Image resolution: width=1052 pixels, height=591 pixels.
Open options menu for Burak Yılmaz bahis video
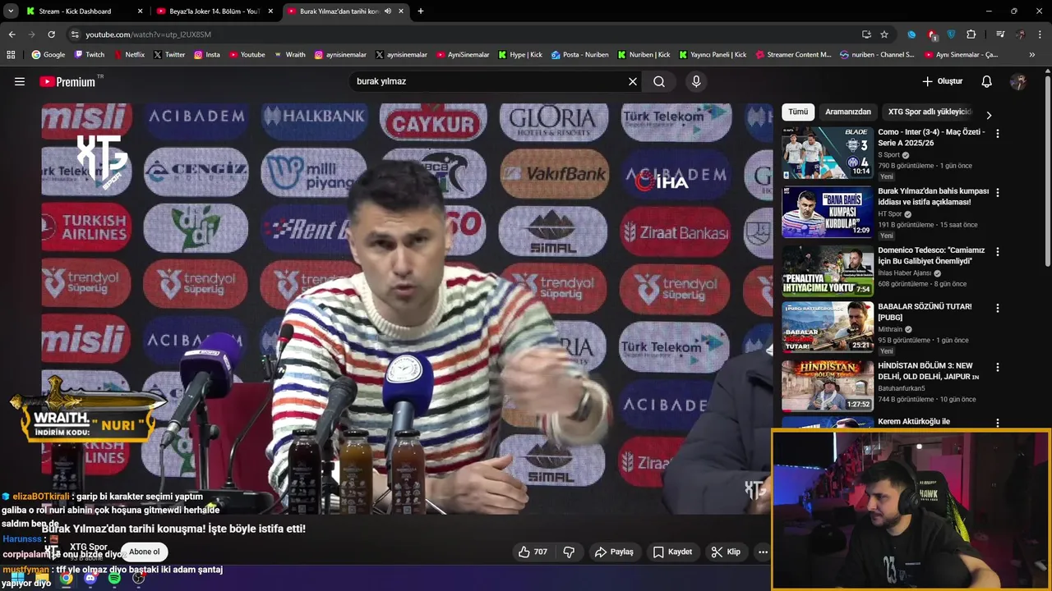(x=998, y=192)
